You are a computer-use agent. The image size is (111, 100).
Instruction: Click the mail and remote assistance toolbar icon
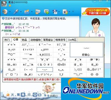38,12
